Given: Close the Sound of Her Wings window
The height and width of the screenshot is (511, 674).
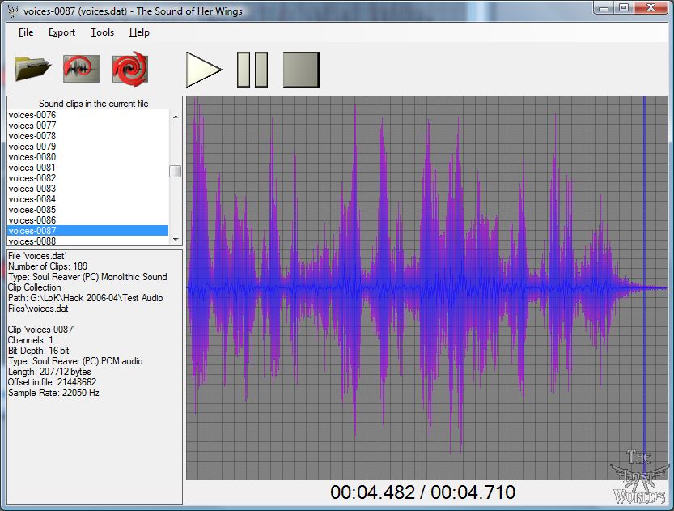Looking at the screenshot, I should 651,8.
